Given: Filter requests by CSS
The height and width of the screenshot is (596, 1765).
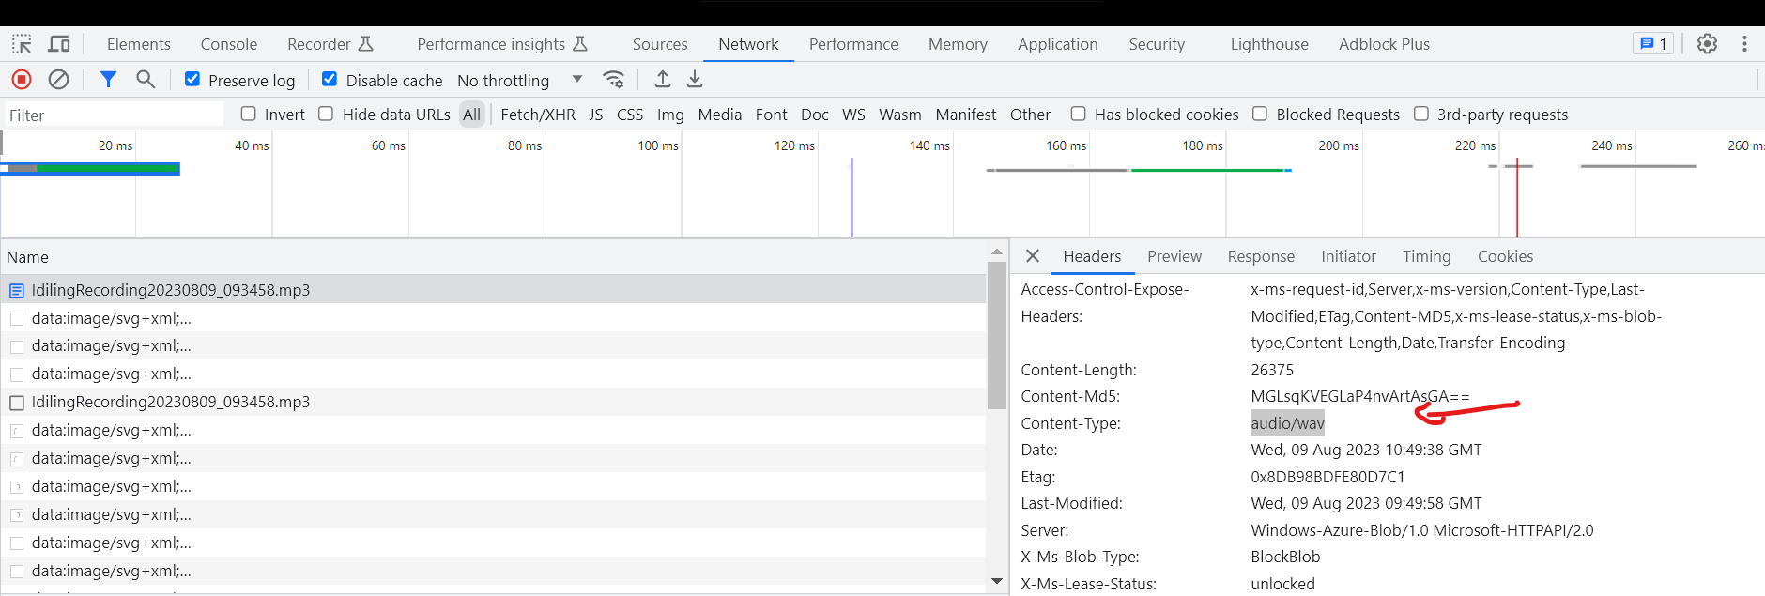Looking at the screenshot, I should pos(630,115).
